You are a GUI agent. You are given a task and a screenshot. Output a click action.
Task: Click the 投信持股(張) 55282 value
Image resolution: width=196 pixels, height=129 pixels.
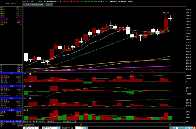19,90
